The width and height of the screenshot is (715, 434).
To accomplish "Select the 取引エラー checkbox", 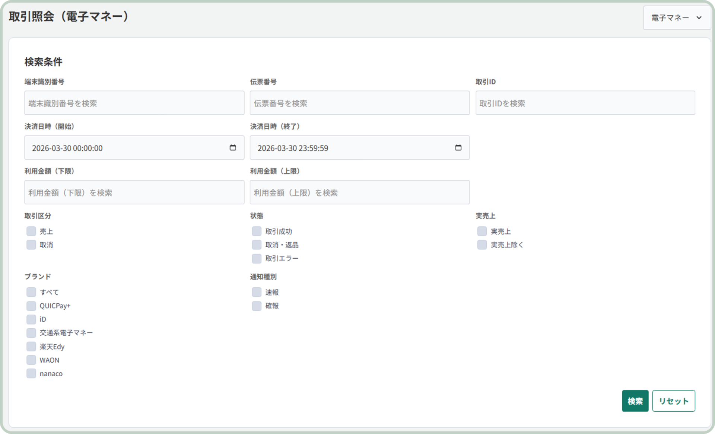I will [x=257, y=258].
